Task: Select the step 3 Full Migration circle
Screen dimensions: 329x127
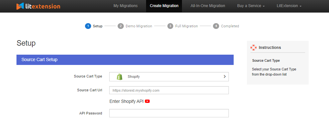Action: (x=170, y=26)
